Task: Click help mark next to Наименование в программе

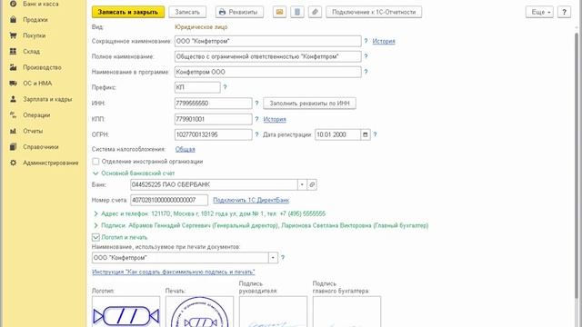Action: 366,72
